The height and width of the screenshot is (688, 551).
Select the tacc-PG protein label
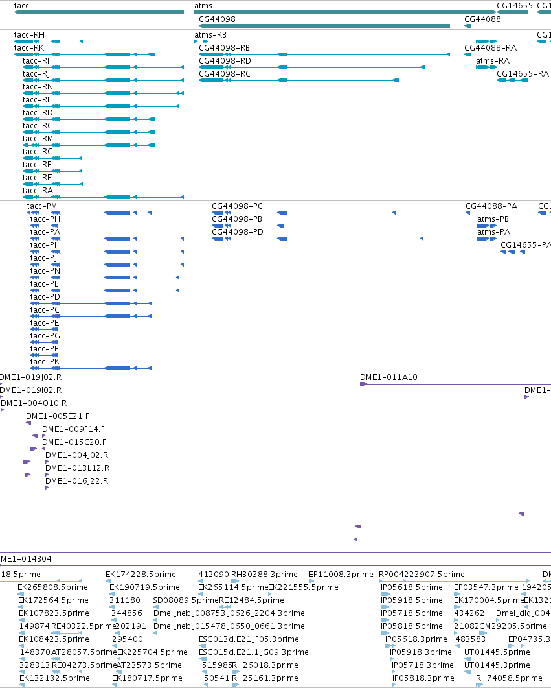point(45,336)
